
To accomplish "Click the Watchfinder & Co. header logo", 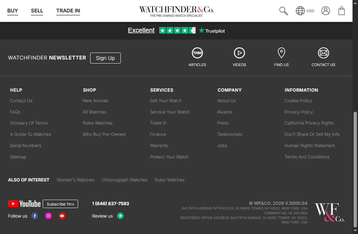I will coord(176,11).
